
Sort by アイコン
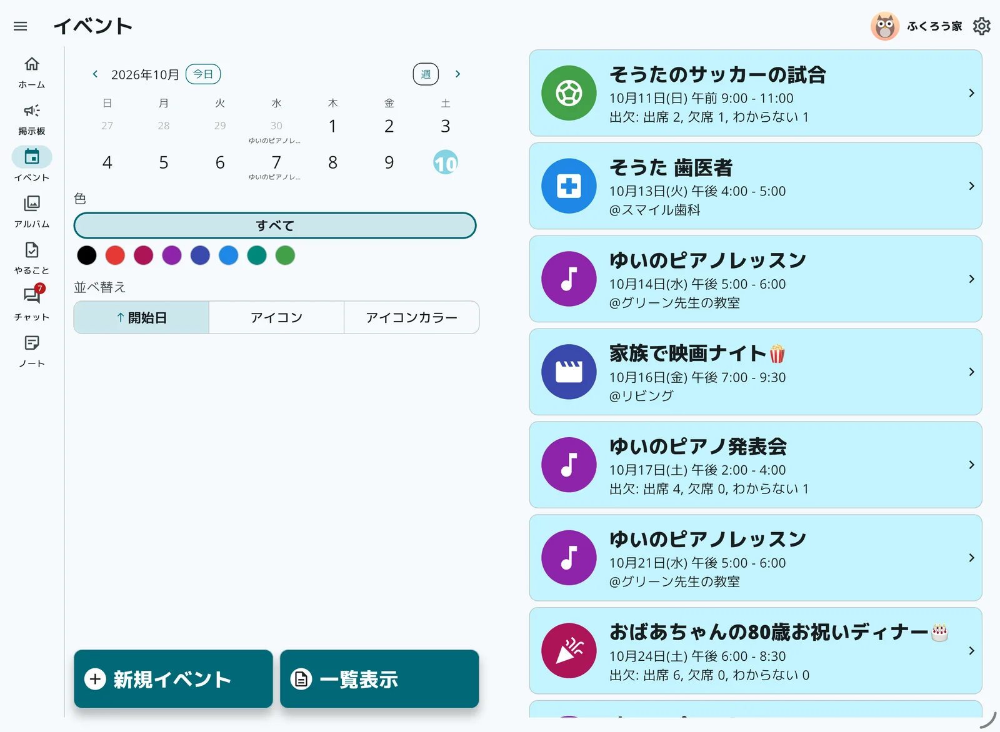[276, 317]
